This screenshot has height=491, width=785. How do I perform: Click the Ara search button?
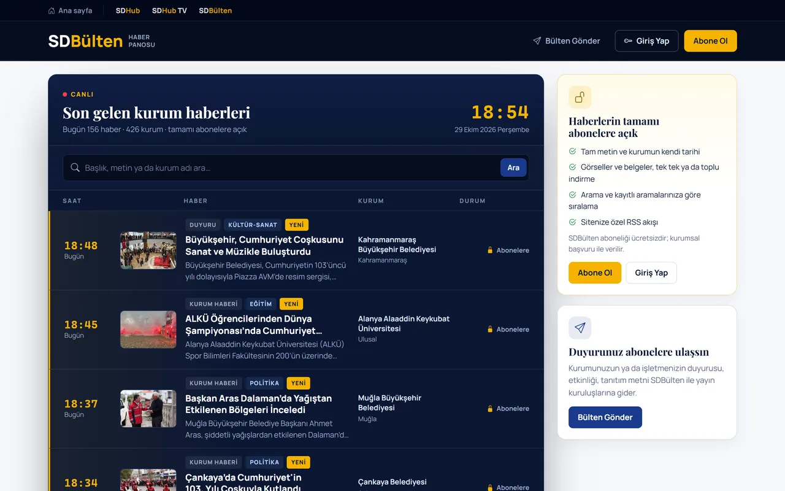pos(513,168)
